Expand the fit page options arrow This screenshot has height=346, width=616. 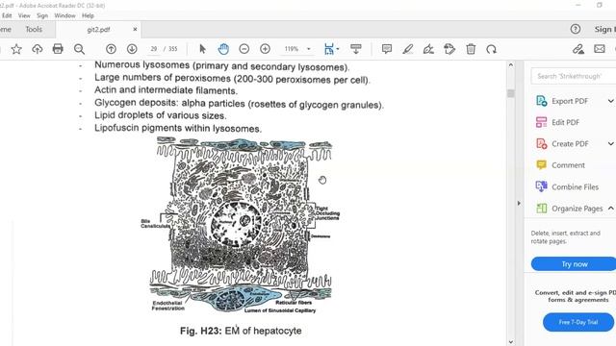click(x=338, y=49)
